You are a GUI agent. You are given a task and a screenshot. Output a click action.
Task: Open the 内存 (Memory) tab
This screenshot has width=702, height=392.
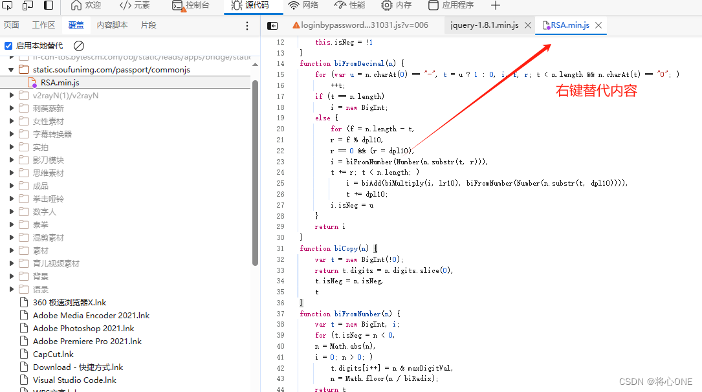(x=396, y=5)
